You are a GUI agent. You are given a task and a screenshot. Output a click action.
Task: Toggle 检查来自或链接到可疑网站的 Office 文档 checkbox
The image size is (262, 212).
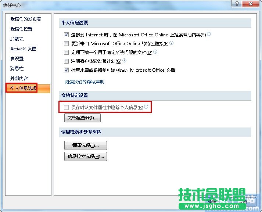pyautogui.click(x=67, y=70)
